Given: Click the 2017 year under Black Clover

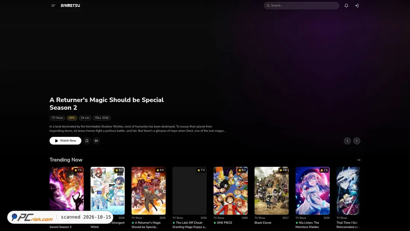Looking at the screenshot, I should [286, 218].
